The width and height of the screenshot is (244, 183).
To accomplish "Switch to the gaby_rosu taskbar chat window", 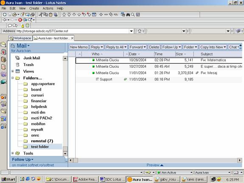I will pyautogui.click(x=167, y=180).
